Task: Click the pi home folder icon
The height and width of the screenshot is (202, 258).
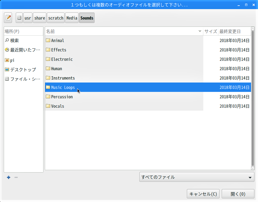Action: pyautogui.click(x=7, y=60)
